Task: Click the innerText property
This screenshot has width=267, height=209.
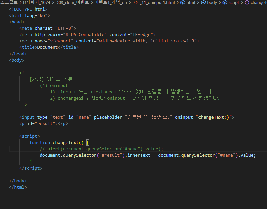Action: [x=139, y=155]
